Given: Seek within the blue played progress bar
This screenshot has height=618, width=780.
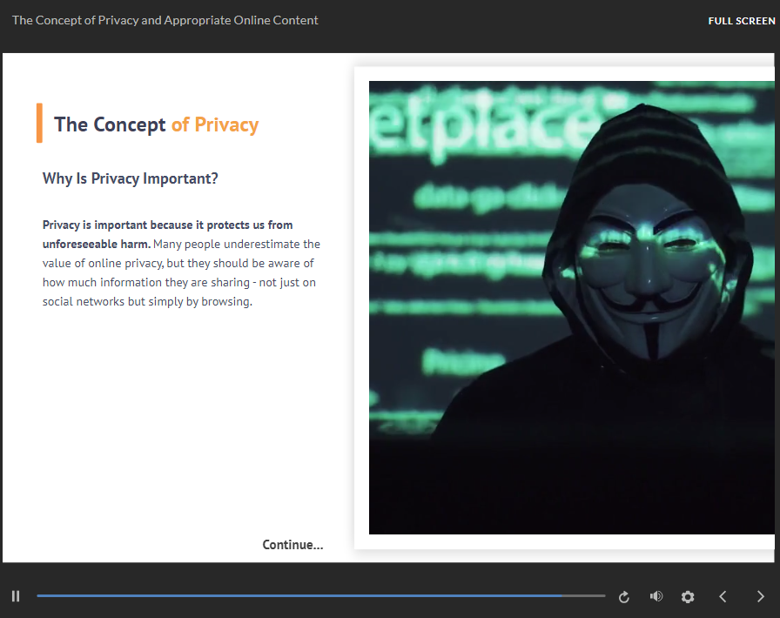Looking at the screenshot, I should click(299, 595).
